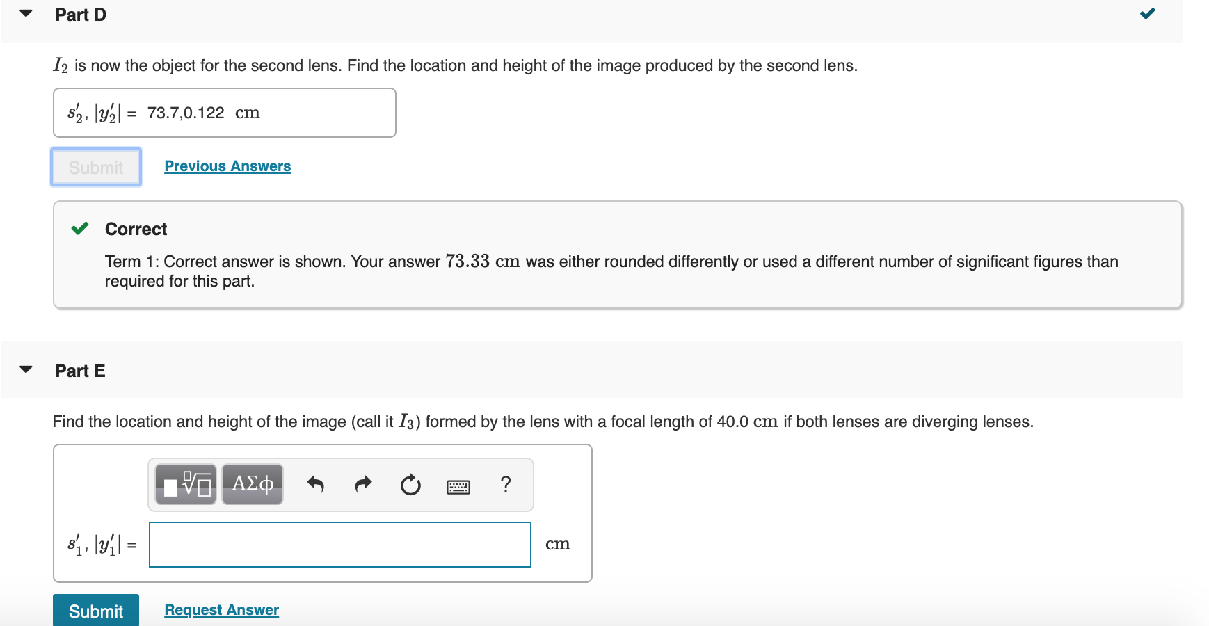Screen dimensions: 1209x626
Task: Click the green Correct checkmark
Action: 81,228
